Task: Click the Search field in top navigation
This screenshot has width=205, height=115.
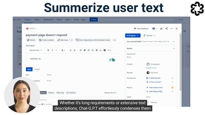Action: [x=182, y=19]
